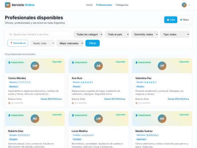Click the Veterinario tag on Natalia Suárez card
Viewport: 197px width, 148px height.
click(x=141, y=139)
